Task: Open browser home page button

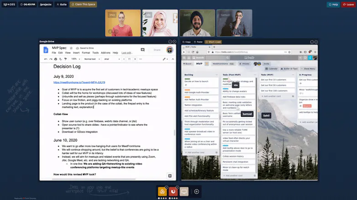Action: coord(197,52)
